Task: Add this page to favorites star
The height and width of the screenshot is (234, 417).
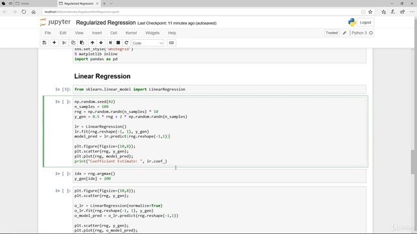Action: pyautogui.click(x=370, y=12)
